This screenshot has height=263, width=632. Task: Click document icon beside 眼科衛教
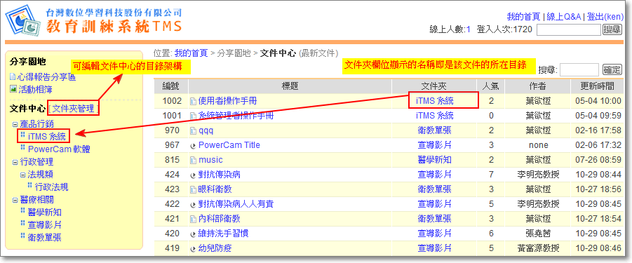tap(194, 189)
